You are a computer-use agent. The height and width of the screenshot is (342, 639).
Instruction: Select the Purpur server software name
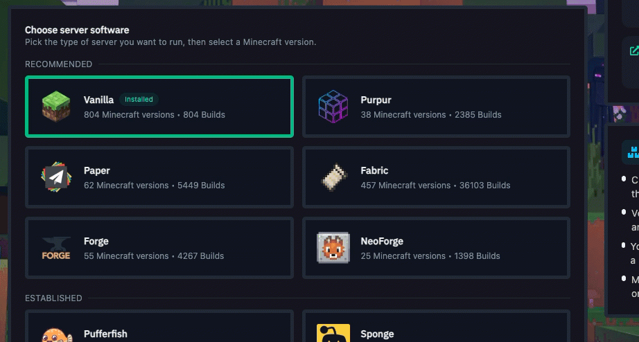(376, 100)
